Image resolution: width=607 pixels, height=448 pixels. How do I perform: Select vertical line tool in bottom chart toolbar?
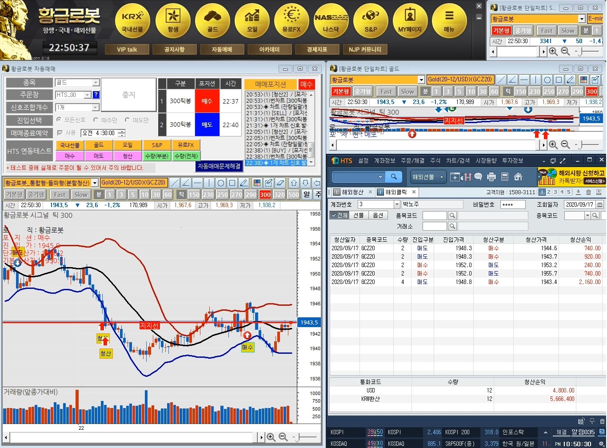209,183
